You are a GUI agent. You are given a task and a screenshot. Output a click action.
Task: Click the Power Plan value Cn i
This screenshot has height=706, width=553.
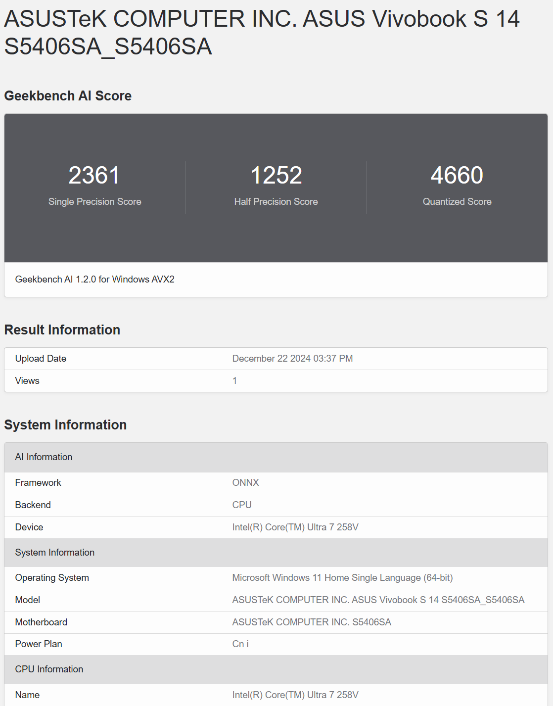tap(240, 644)
